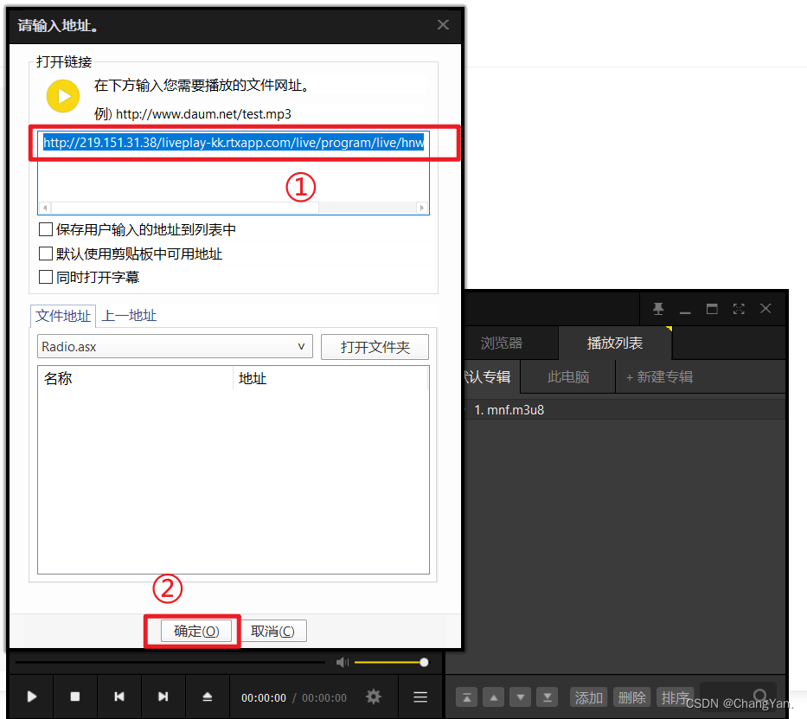Click left arrow of URL box scrollbar
807x719 pixels.
[45, 208]
